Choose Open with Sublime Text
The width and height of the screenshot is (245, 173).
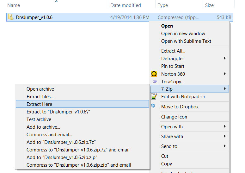[x=186, y=41]
